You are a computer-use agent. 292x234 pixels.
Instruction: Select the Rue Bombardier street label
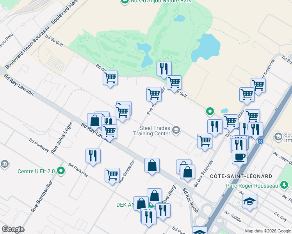[x=42, y=197]
